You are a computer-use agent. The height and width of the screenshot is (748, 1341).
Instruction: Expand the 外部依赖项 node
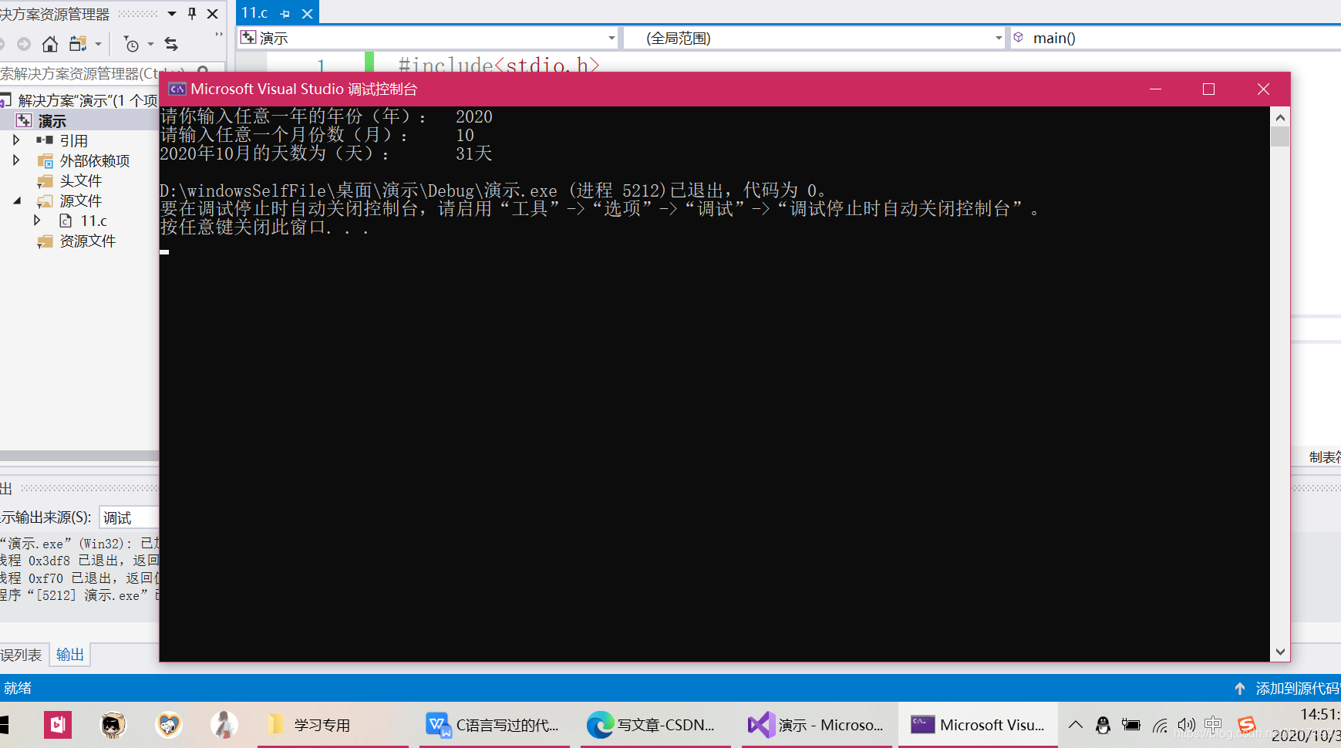coord(16,160)
